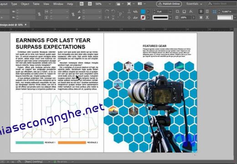
Task: Click the select container icon
Action: (x=129, y=11)
